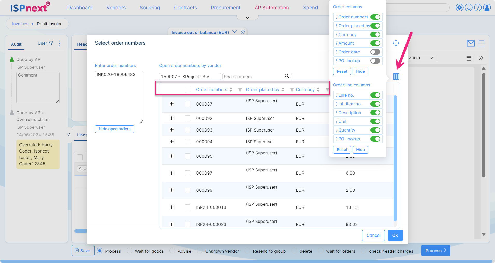Image resolution: width=495 pixels, height=263 pixels.
Task: Open the help question mark icon
Action: coord(478,8)
